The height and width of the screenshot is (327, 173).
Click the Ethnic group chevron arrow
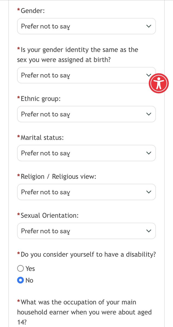coord(149,114)
